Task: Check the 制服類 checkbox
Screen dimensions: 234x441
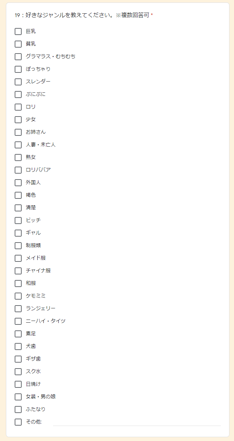Action: click(18, 246)
